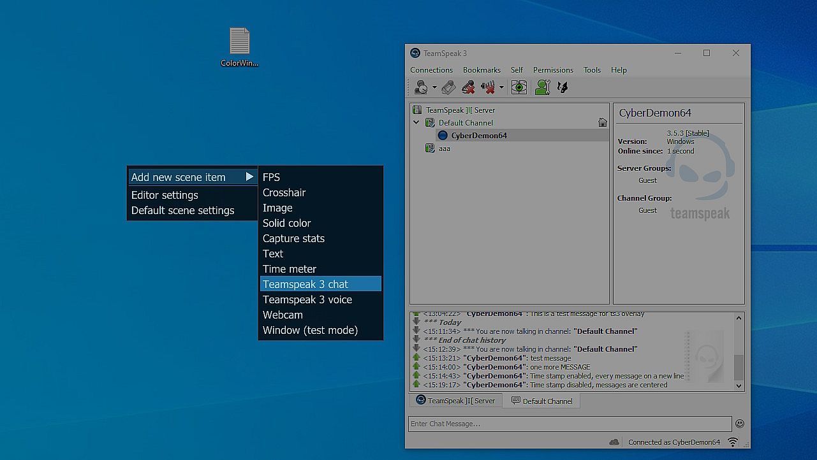Open the Permissions menu
817x460 pixels.
coord(553,70)
